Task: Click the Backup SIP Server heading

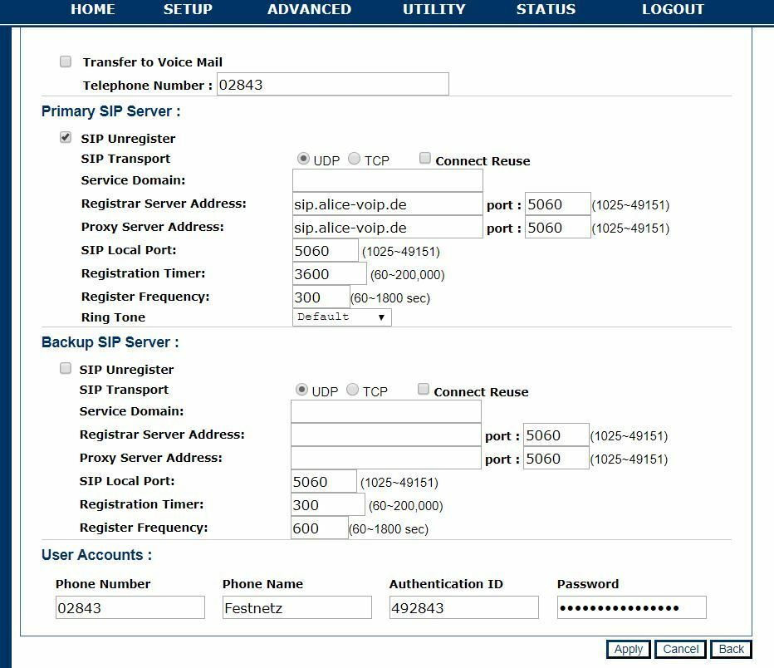Action: (x=110, y=342)
